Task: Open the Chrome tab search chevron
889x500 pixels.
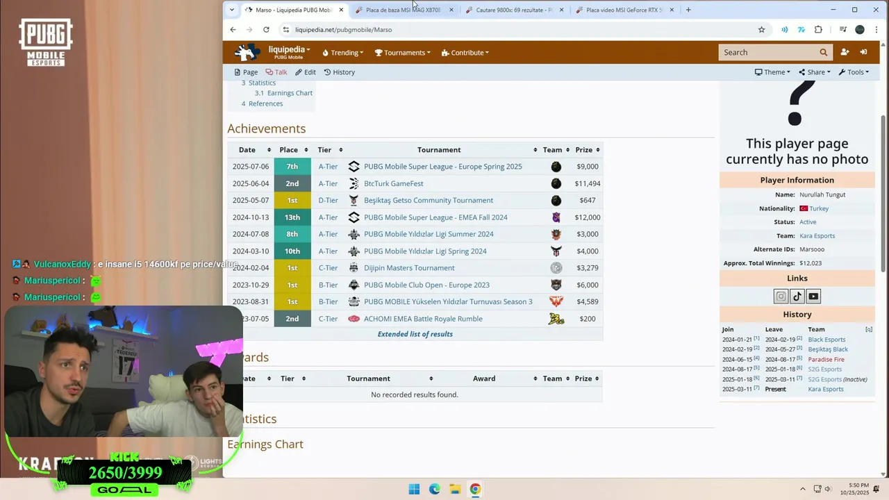Action: (231, 10)
